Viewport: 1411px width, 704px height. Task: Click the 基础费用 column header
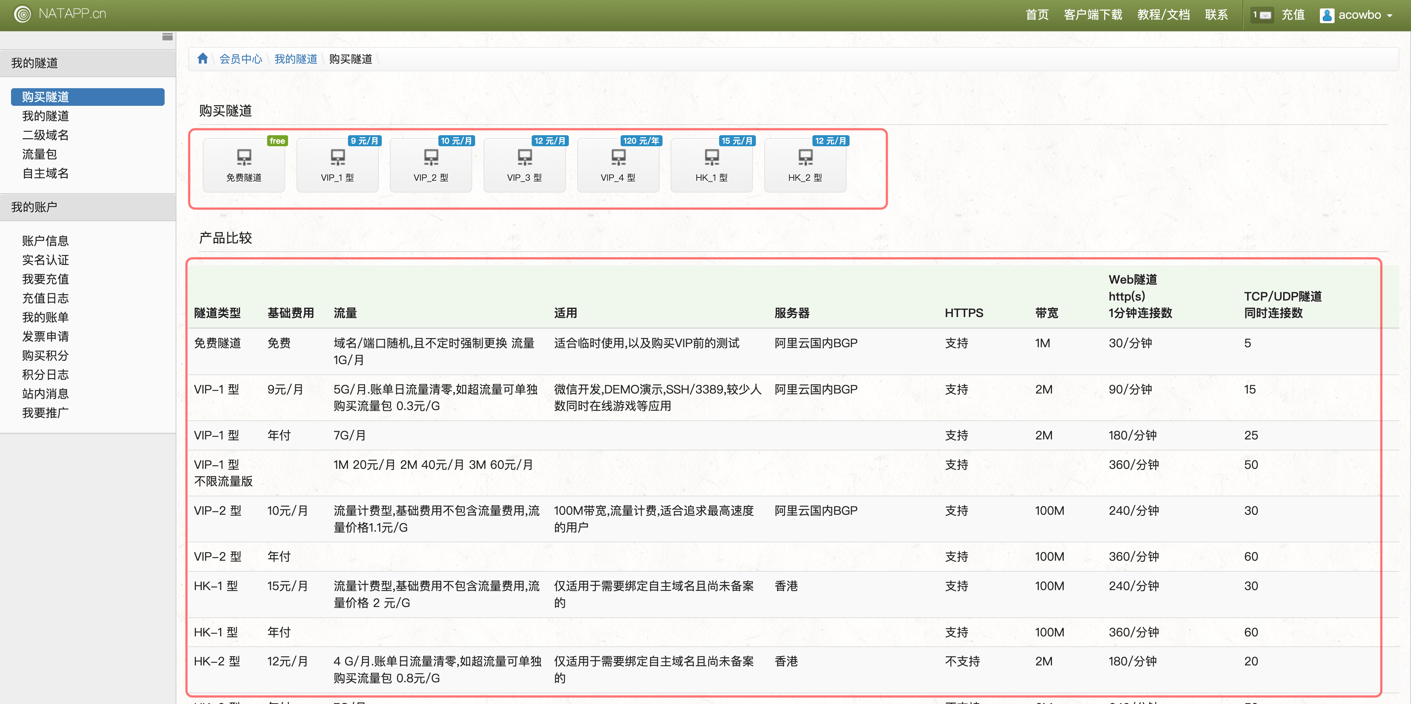pyautogui.click(x=290, y=313)
